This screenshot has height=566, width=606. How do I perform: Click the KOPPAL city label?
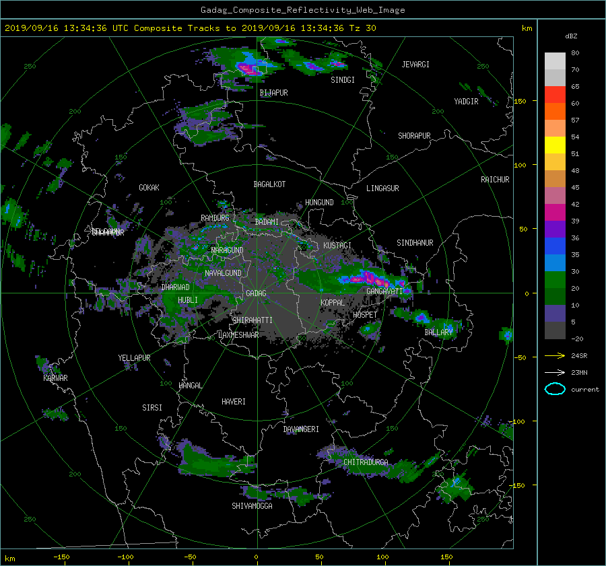click(x=333, y=303)
